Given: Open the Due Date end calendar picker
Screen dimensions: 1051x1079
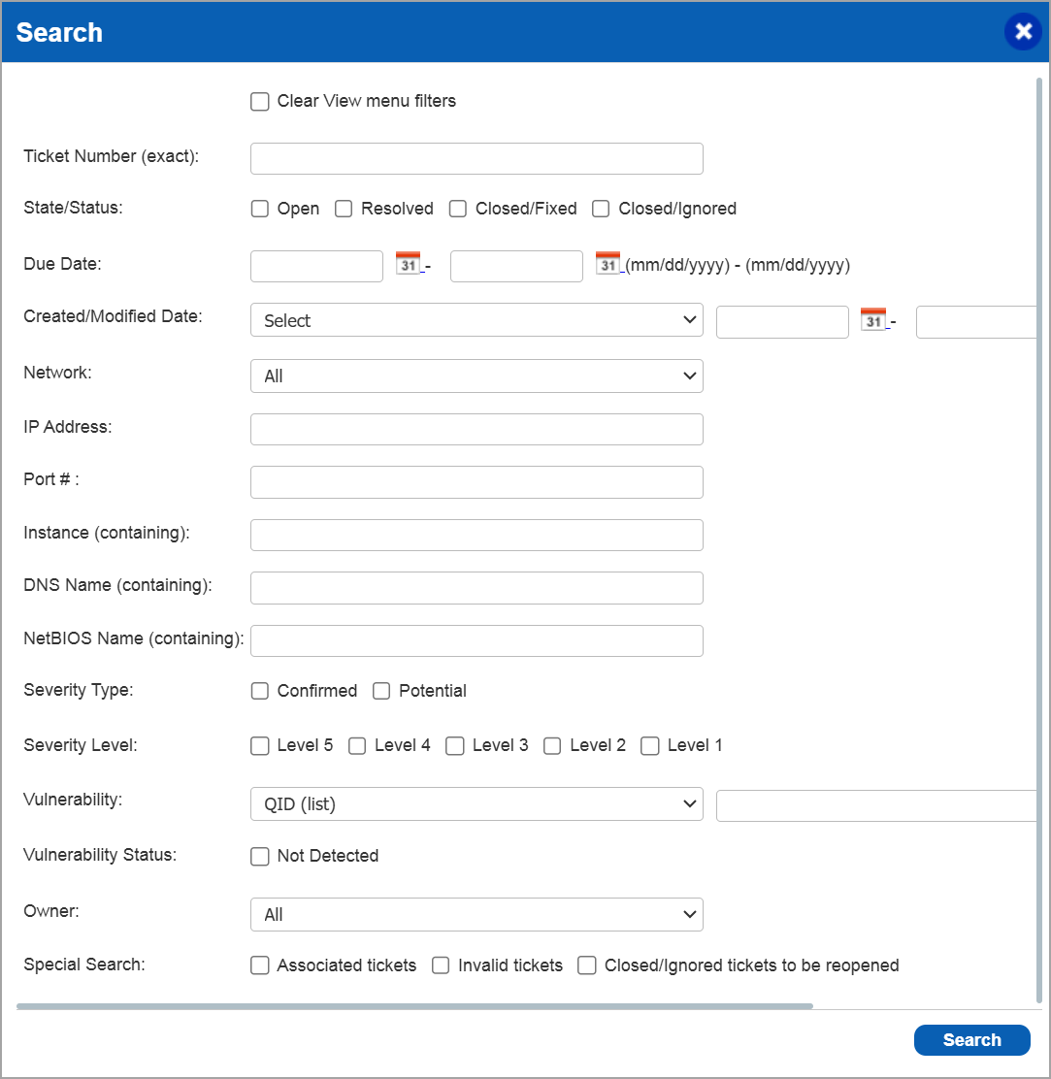Looking at the screenshot, I should coord(608,263).
